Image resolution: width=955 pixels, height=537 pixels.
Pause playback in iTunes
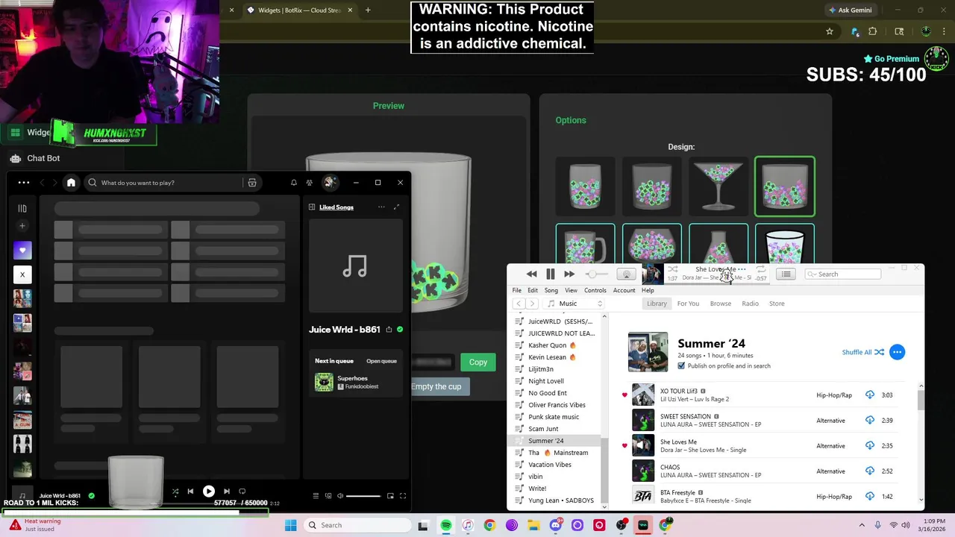(550, 274)
